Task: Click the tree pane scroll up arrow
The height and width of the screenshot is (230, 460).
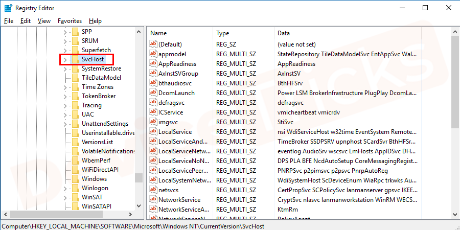Action: click(x=139, y=32)
